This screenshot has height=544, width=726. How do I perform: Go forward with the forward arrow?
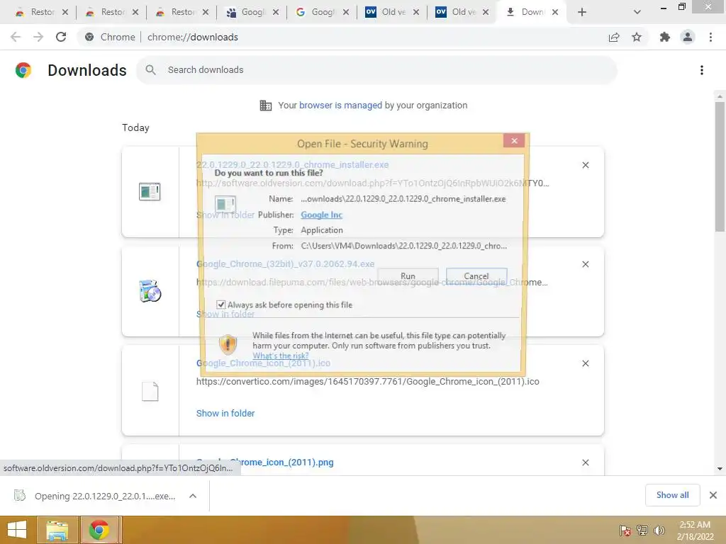(38, 37)
